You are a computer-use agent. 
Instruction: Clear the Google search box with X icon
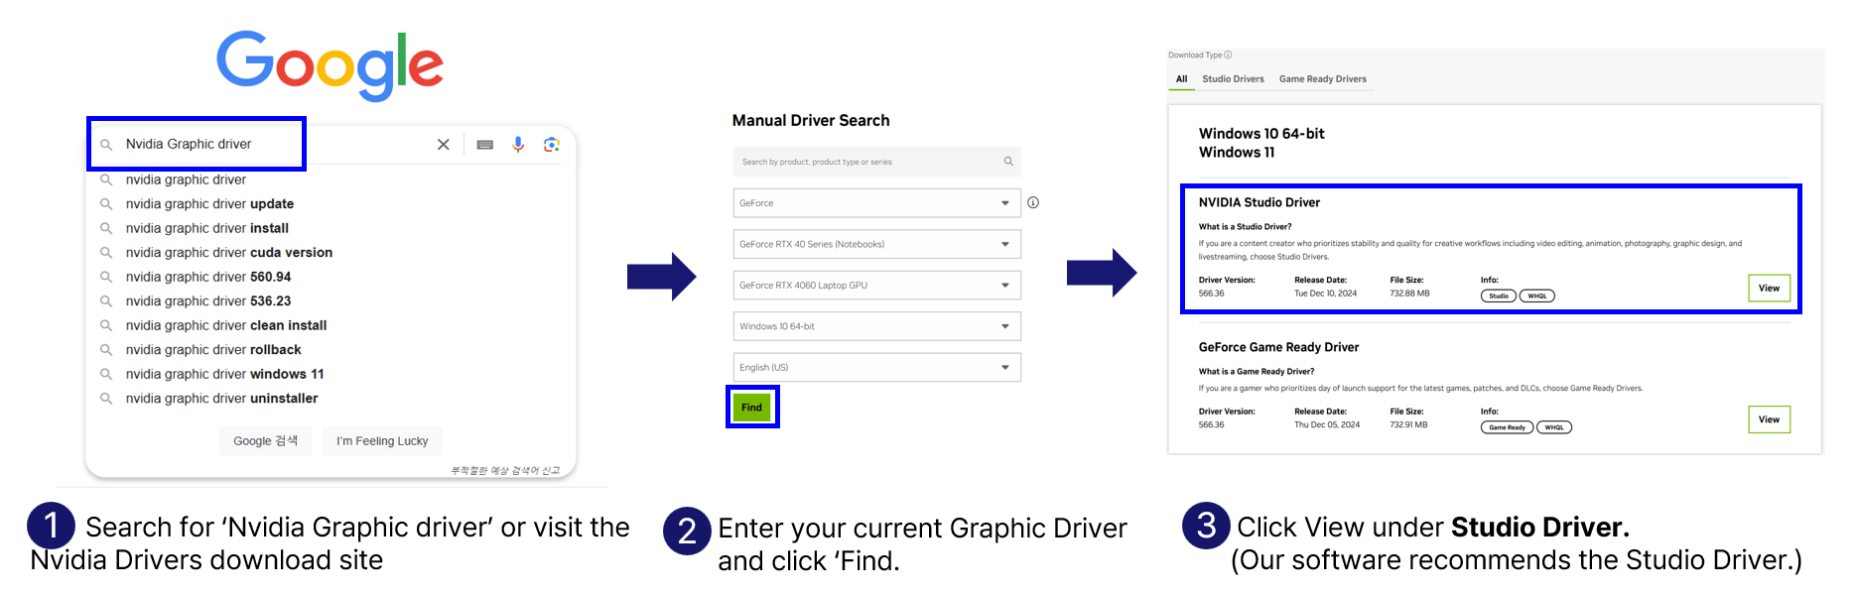(443, 145)
